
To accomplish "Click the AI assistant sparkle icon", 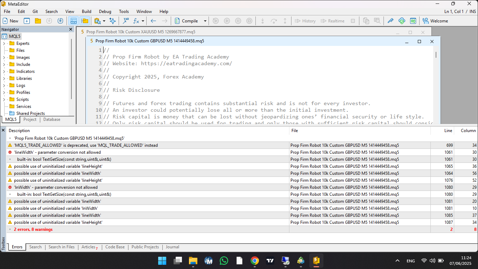I will coord(112,21).
